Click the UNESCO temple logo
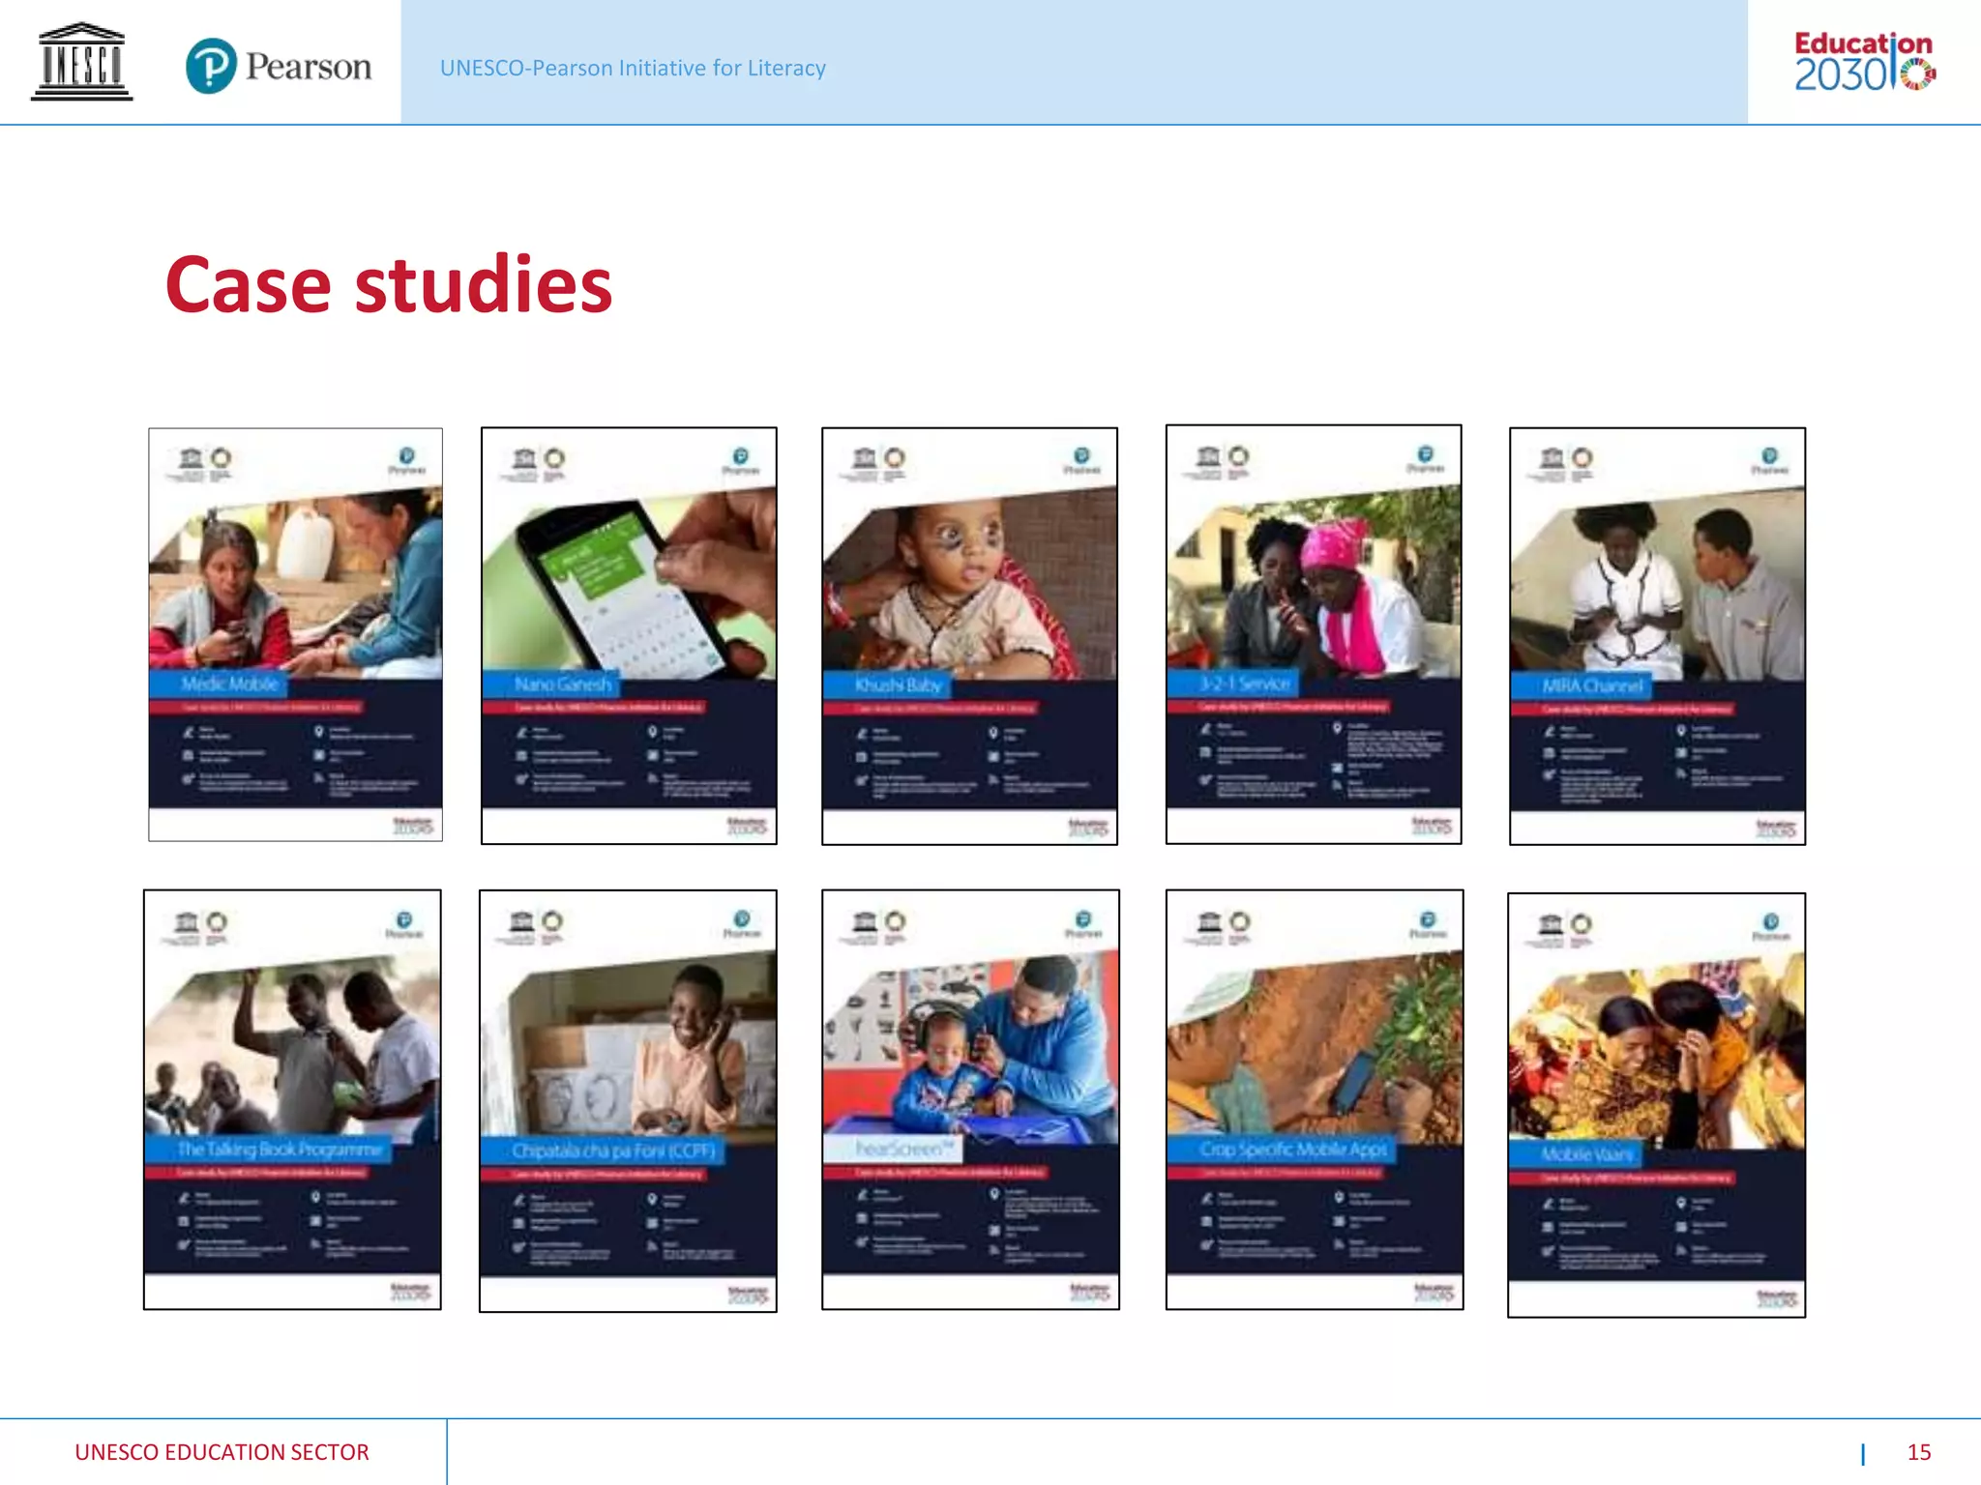 pos(81,62)
